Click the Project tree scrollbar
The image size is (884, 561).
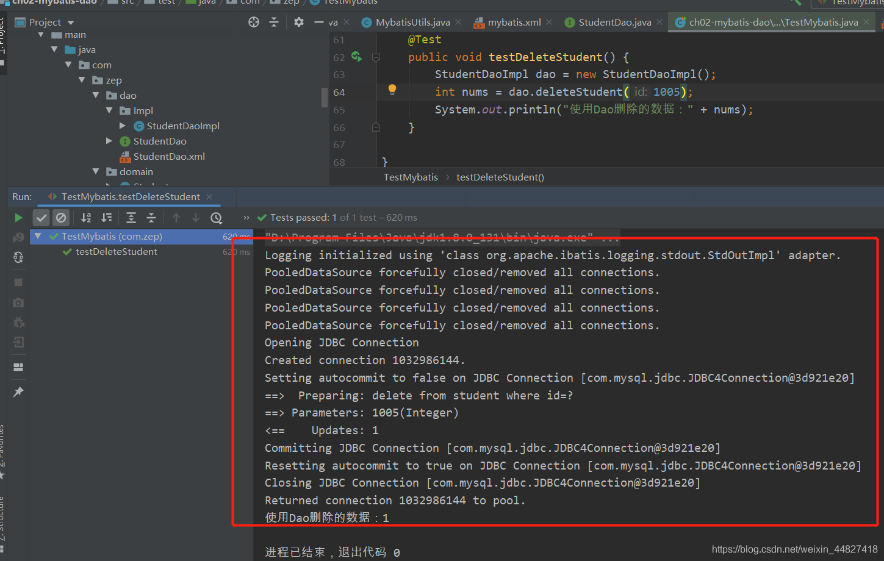[x=325, y=98]
